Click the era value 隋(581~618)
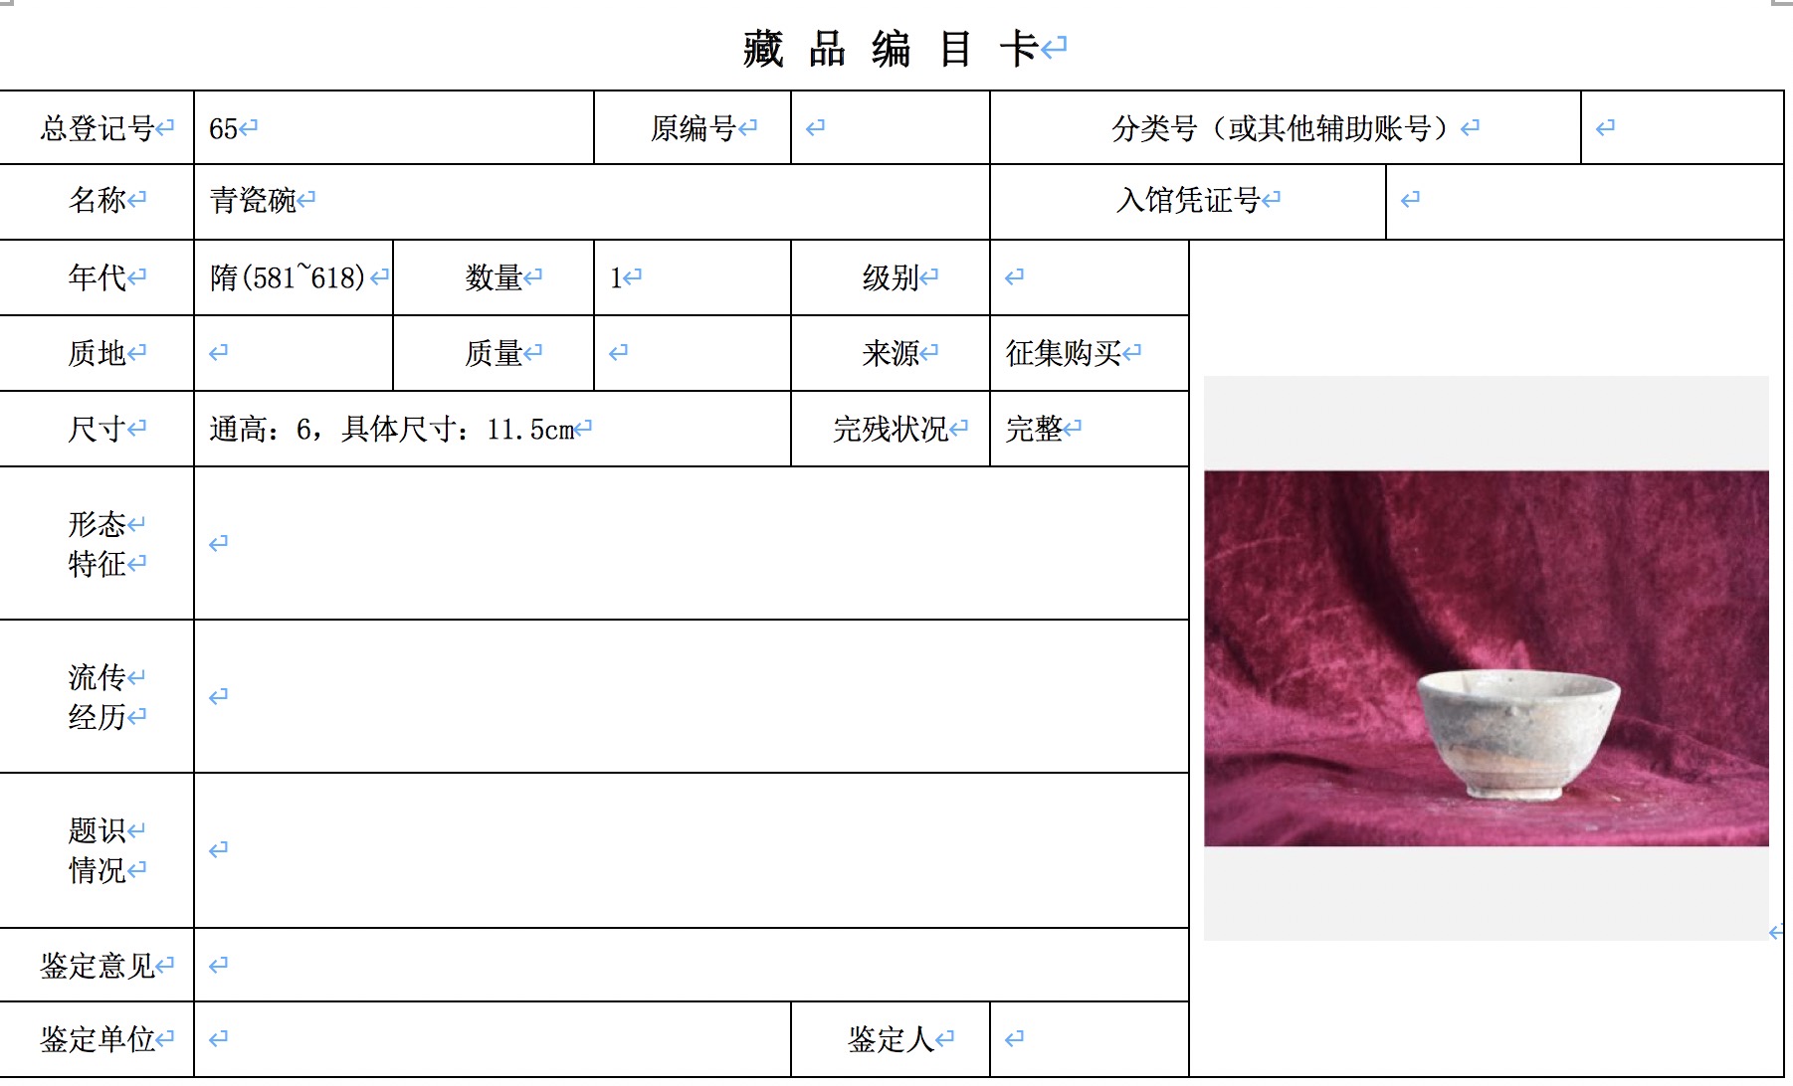The width and height of the screenshot is (1793, 1086). (x=288, y=277)
